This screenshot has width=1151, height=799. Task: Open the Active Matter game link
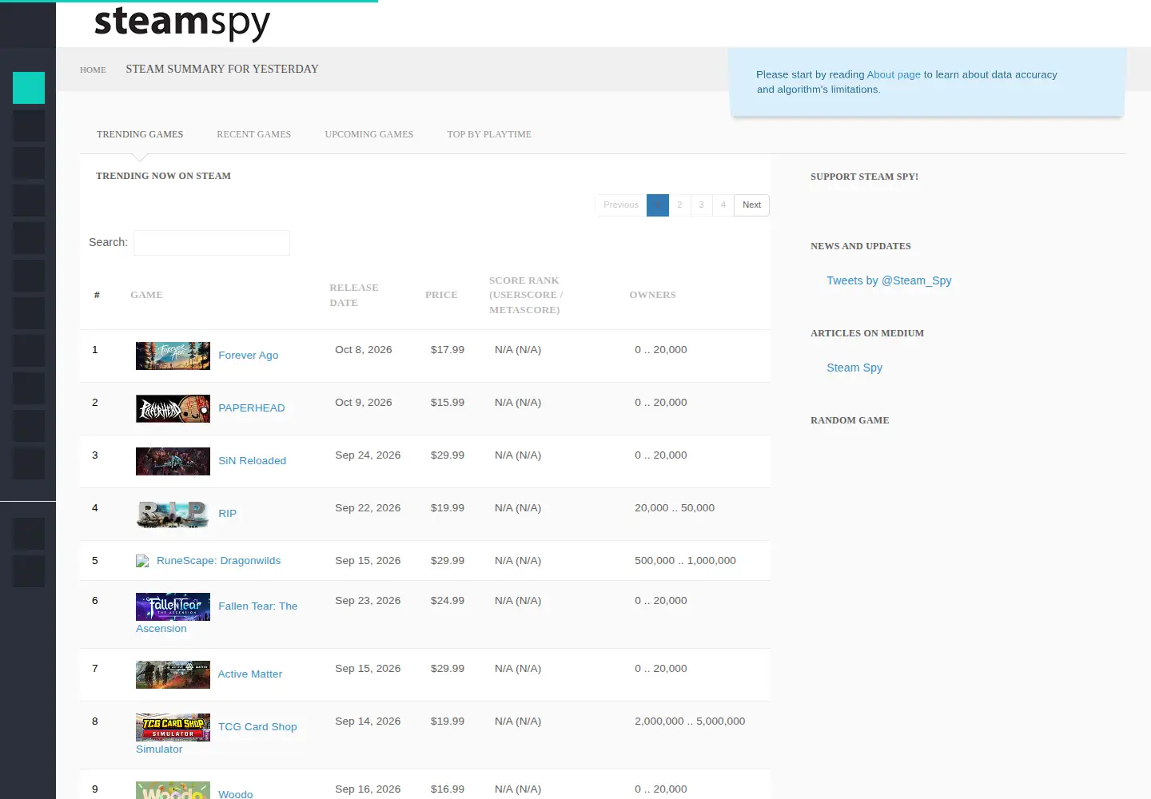click(x=250, y=674)
